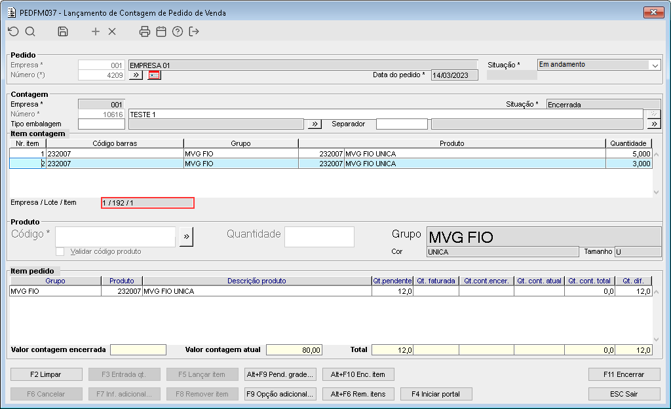The image size is (671, 409).
Task: Open the calendar toolbar icon
Action: pyautogui.click(x=161, y=31)
